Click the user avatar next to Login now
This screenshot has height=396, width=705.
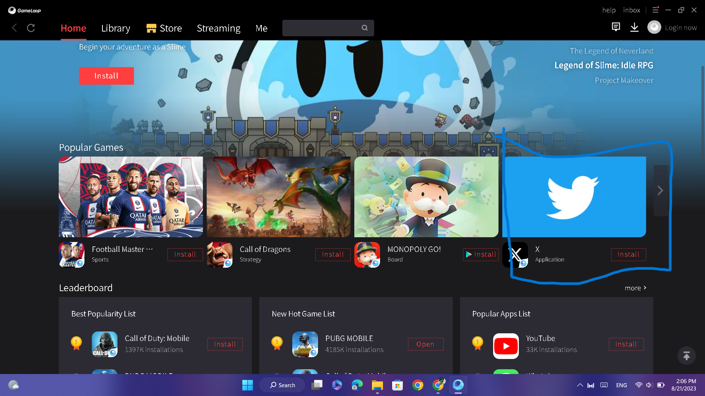tap(654, 27)
